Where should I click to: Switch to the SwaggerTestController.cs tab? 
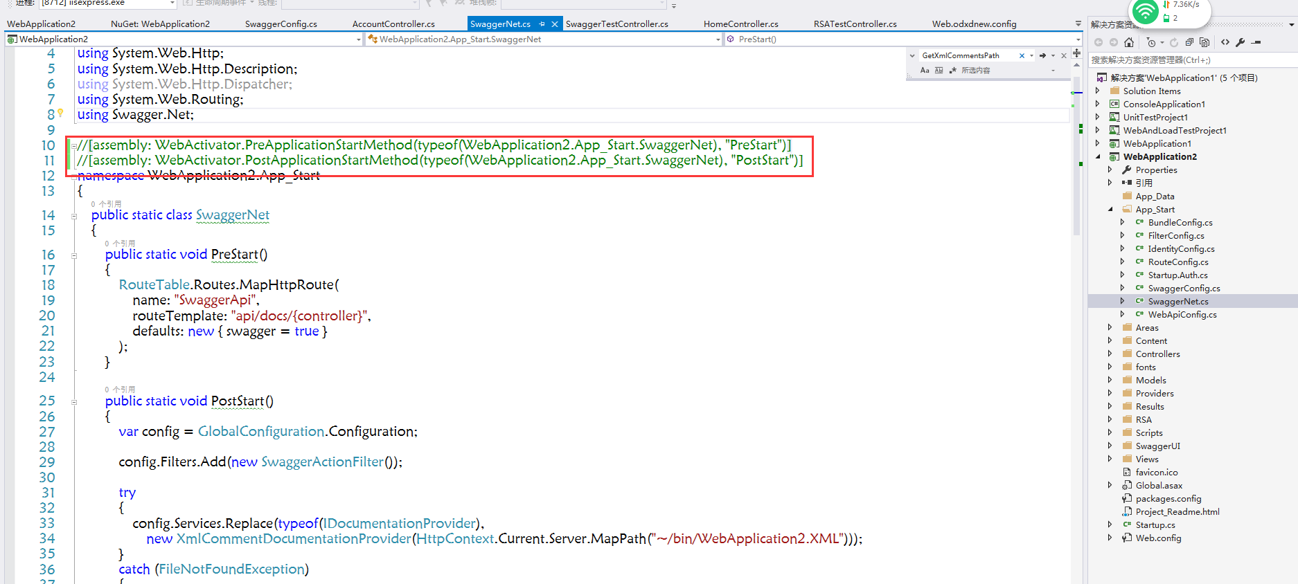pyautogui.click(x=616, y=24)
